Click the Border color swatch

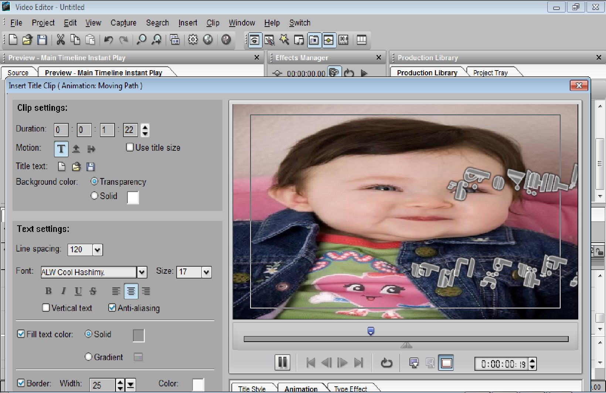pos(198,385)
